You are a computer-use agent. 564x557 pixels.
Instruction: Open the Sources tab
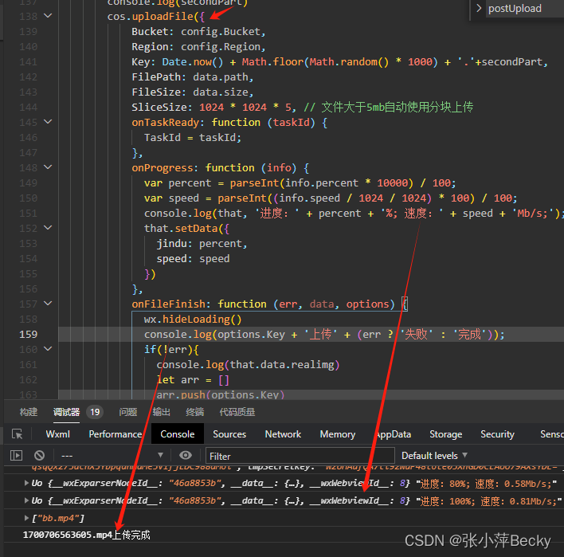(229, 434)
